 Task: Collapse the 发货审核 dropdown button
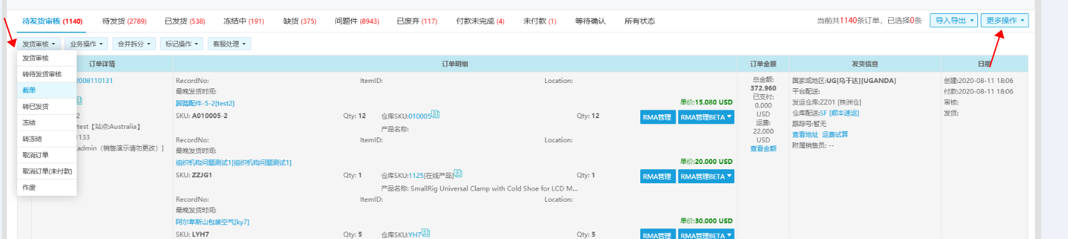(39, 44)
